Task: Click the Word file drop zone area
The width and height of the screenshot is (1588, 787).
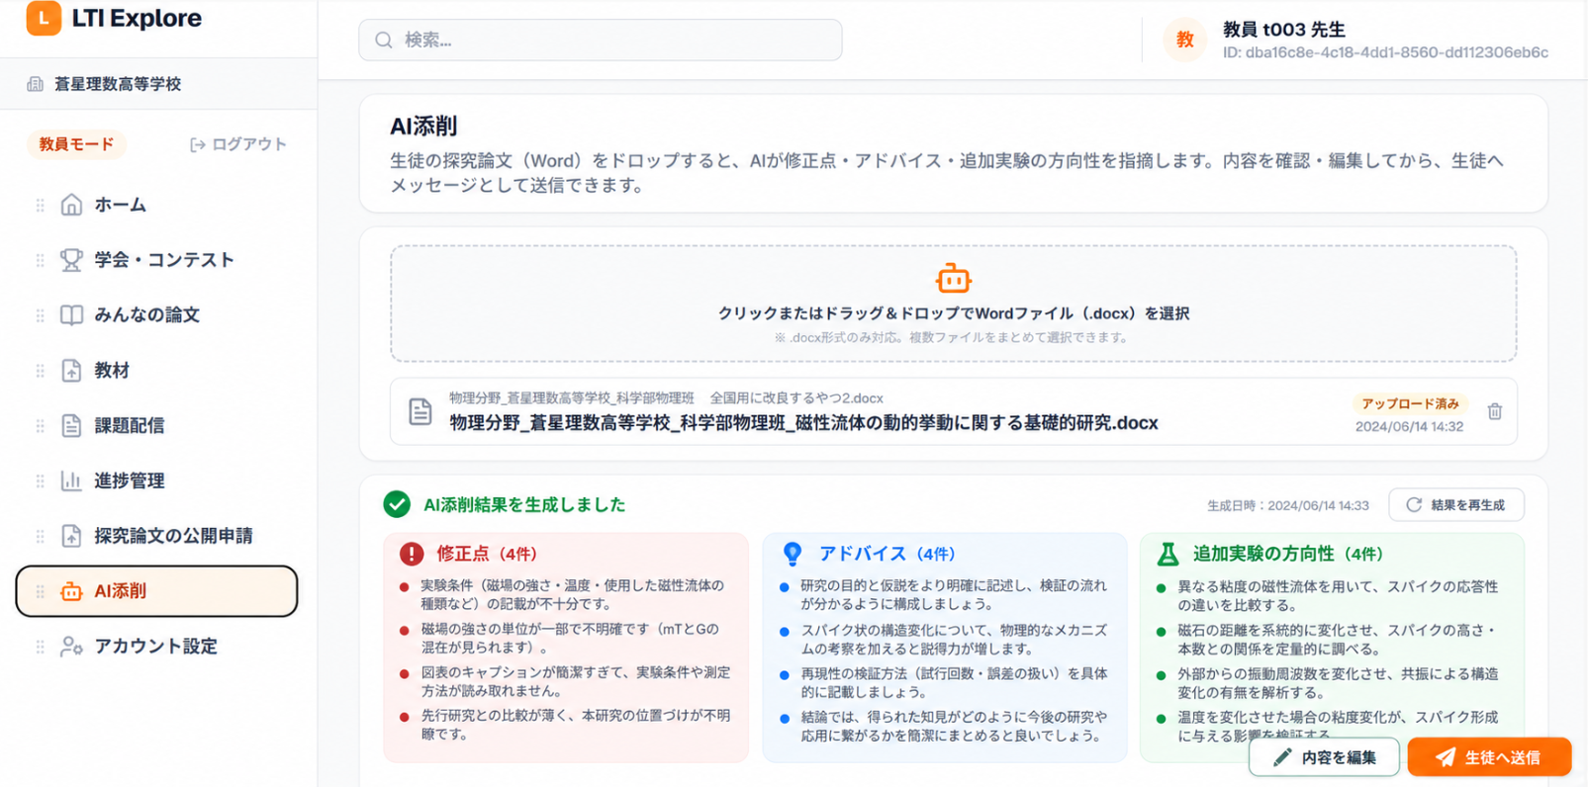Action: click(x=953, y=304)
